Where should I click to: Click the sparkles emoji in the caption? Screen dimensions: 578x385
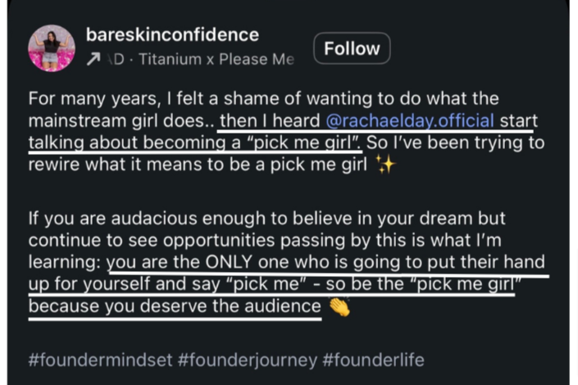pos(385,165)
